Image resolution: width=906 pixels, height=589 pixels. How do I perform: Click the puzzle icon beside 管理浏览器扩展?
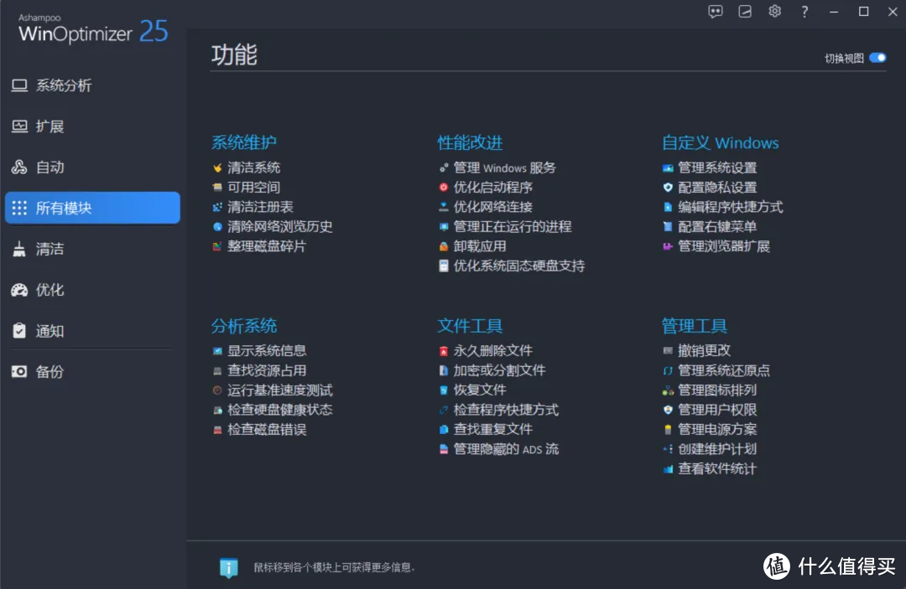coord(668,246)
